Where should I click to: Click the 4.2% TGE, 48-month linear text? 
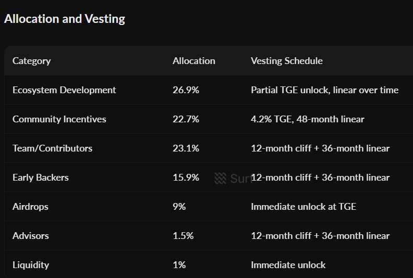(x=307, y=119)
